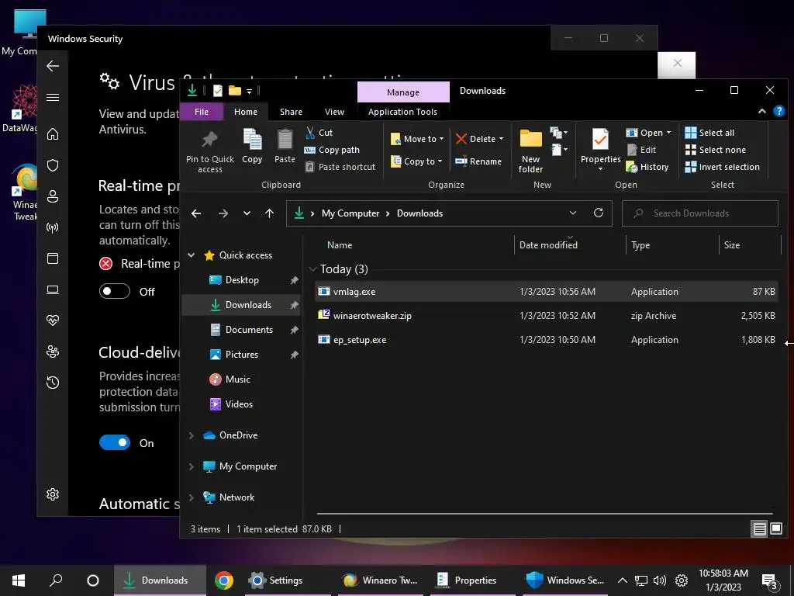Click Select none in ribbon
This screenshot has height=596, width=794.
click(715, 150)
